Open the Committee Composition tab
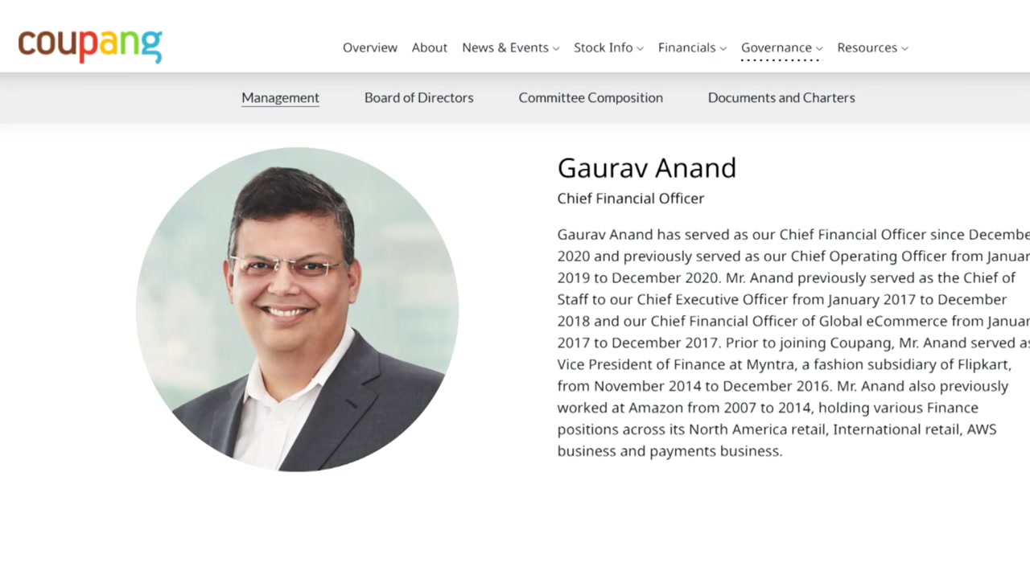The height and width of the screenshot is (579, 1030). (x=591, y=97)
